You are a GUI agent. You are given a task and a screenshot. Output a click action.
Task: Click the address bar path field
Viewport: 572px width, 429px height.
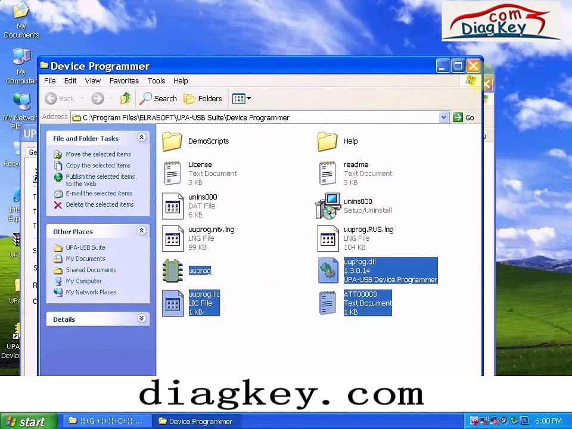tap(256, 117)
